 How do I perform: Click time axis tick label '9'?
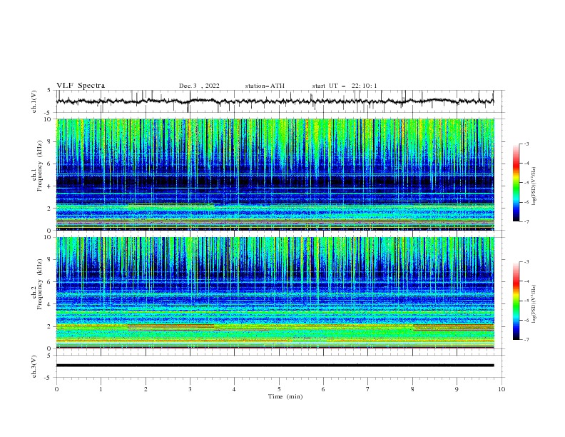457,389
